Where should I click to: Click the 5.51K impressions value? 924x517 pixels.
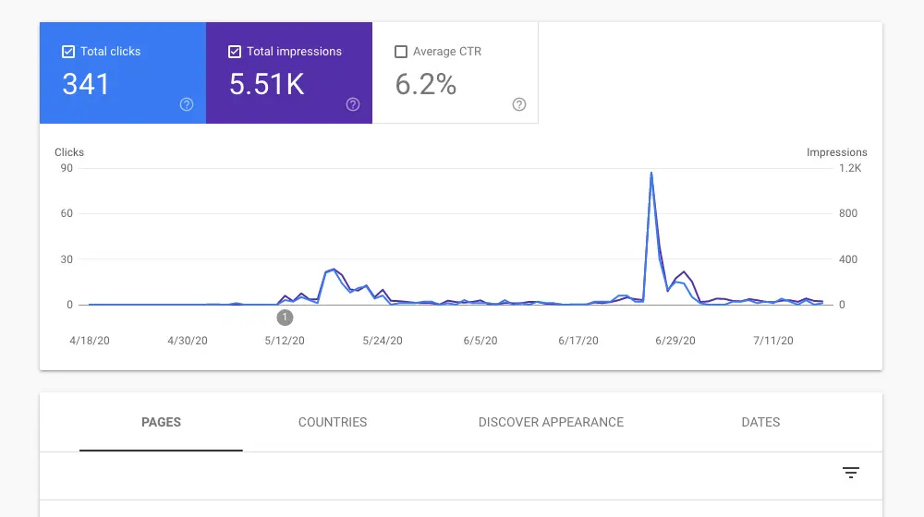(266, 84)
